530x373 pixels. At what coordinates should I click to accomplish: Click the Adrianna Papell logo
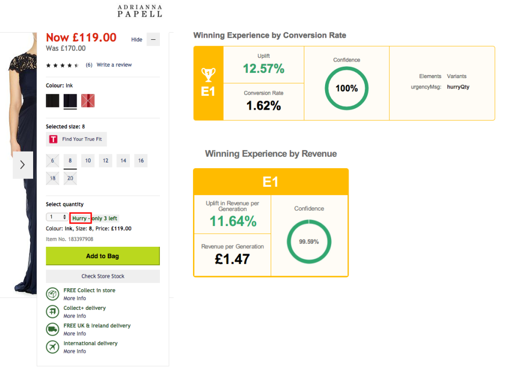pyautogui.click(x=140, y=11)
